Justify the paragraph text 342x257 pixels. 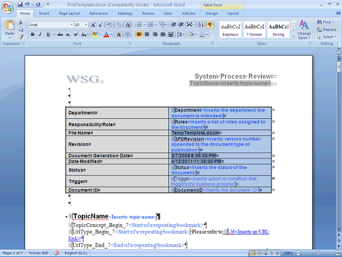click(x=163, y=34)
